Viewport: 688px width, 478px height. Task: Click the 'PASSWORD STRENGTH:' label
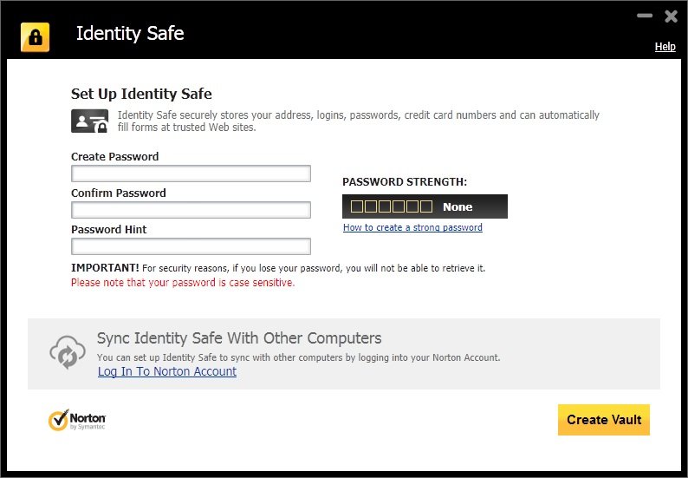pos(405,182)
